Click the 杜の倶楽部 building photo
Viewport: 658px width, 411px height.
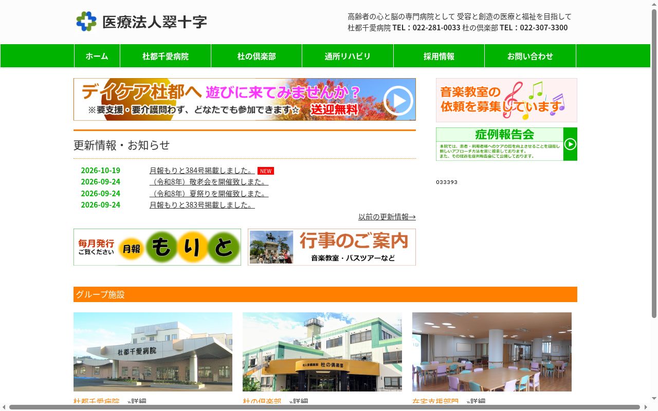point(322,352)
